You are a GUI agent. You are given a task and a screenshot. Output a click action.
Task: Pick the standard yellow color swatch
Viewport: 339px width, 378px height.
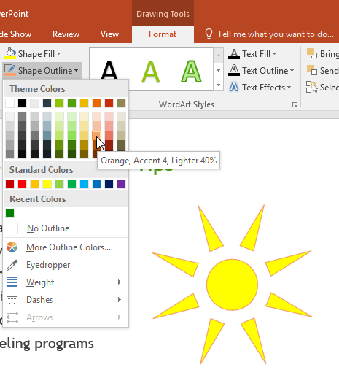click(47, 185)
